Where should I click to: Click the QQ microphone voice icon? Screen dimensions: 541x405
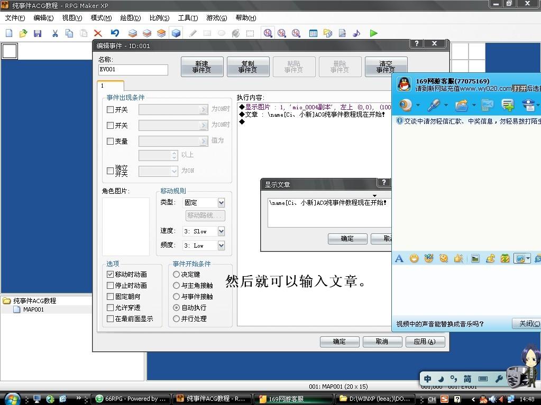point(433,105)
